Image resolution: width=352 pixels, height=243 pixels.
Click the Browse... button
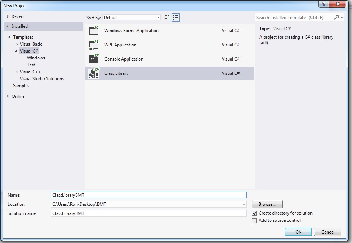click(267, 204)
